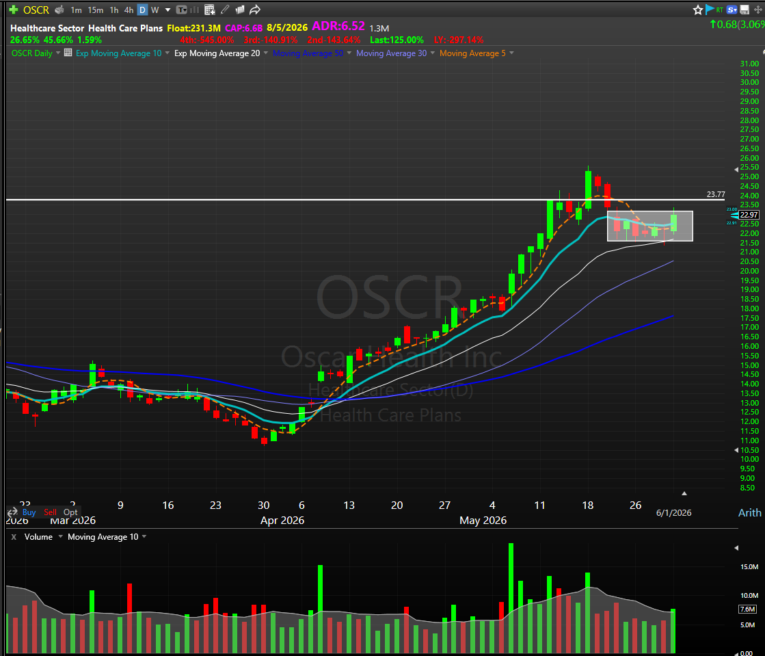The image size is (765, 656).
Task: Switch chart to 15m timeframe
Action: [x=96, y=10]
